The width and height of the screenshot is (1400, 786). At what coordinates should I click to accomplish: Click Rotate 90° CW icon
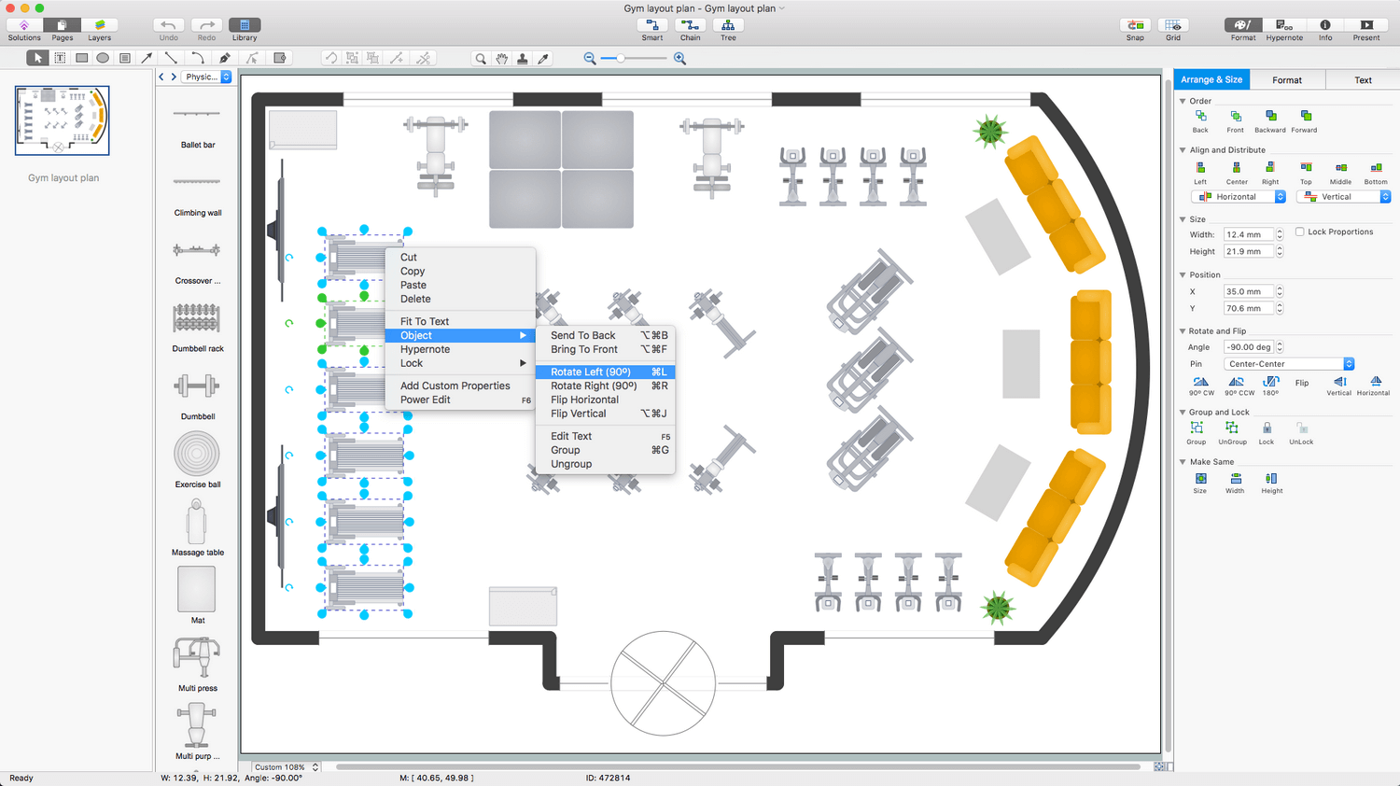click(x=1200, y=382)
